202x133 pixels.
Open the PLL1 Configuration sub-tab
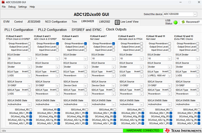19,30
